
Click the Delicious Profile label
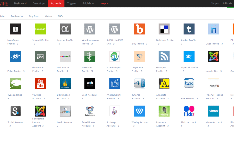click(x=165, y=40)
